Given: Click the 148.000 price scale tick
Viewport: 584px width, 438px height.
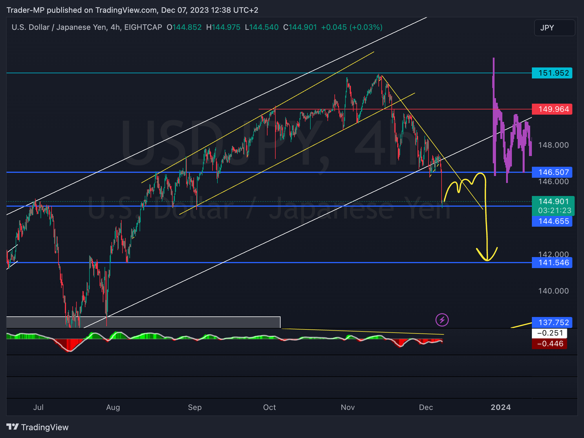Looking at the screenshot, I should 553,145.
